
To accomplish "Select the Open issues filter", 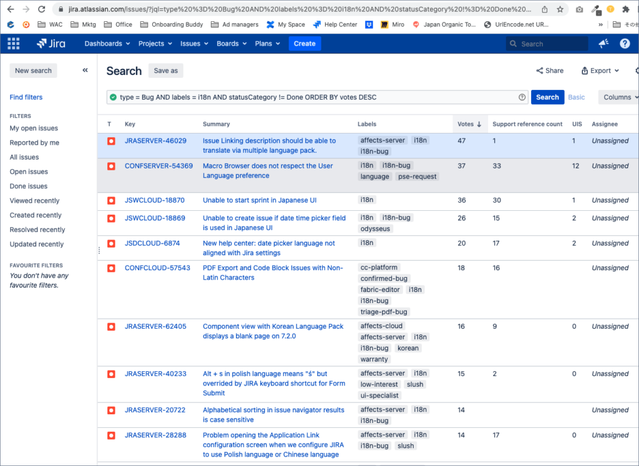I will [x=29, y=172].
